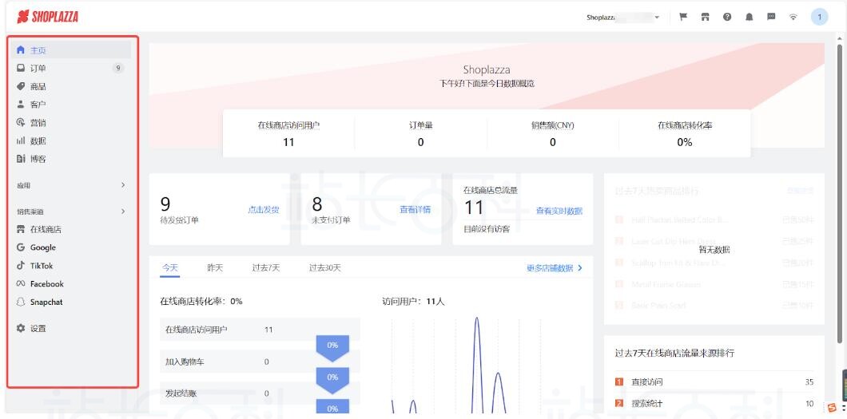Open the 商品 products tag icon
847x419 pixels.
[x=21, y=86]
